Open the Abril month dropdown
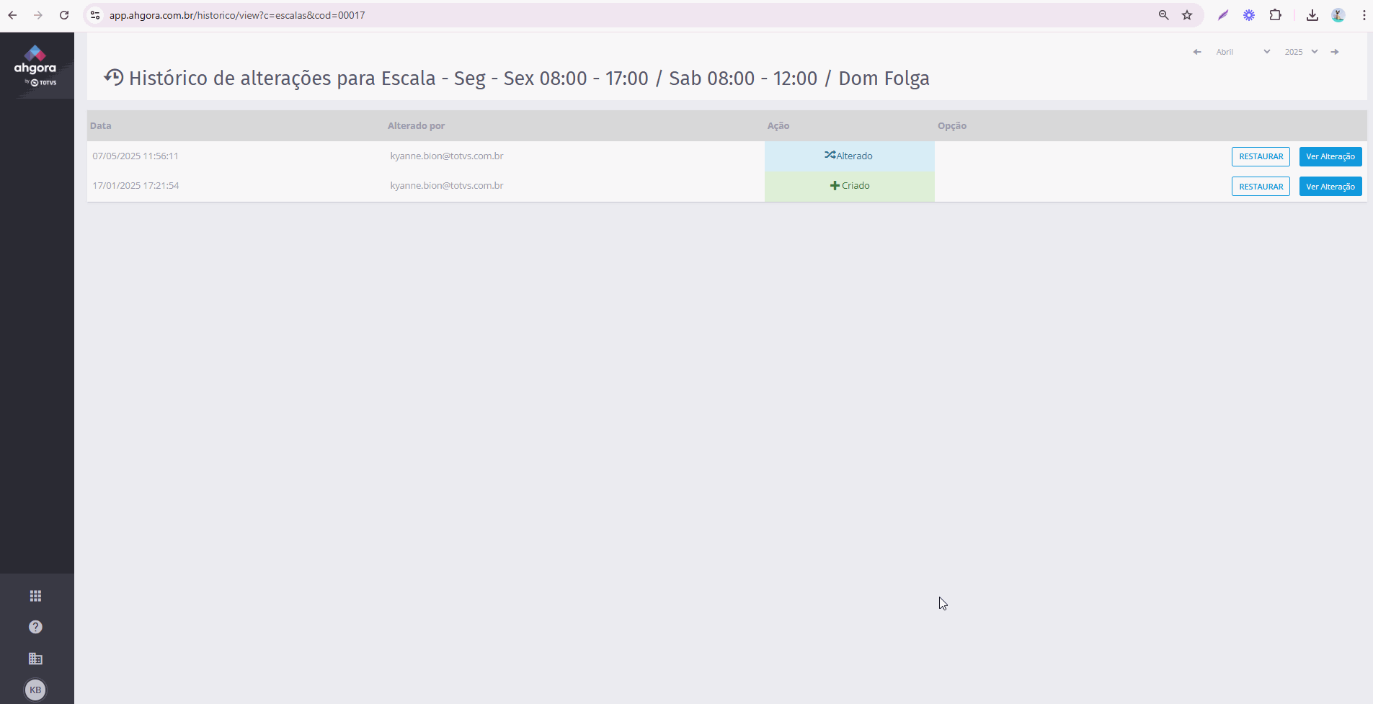The image size is (1373, 704). (x=1243, y=52)
